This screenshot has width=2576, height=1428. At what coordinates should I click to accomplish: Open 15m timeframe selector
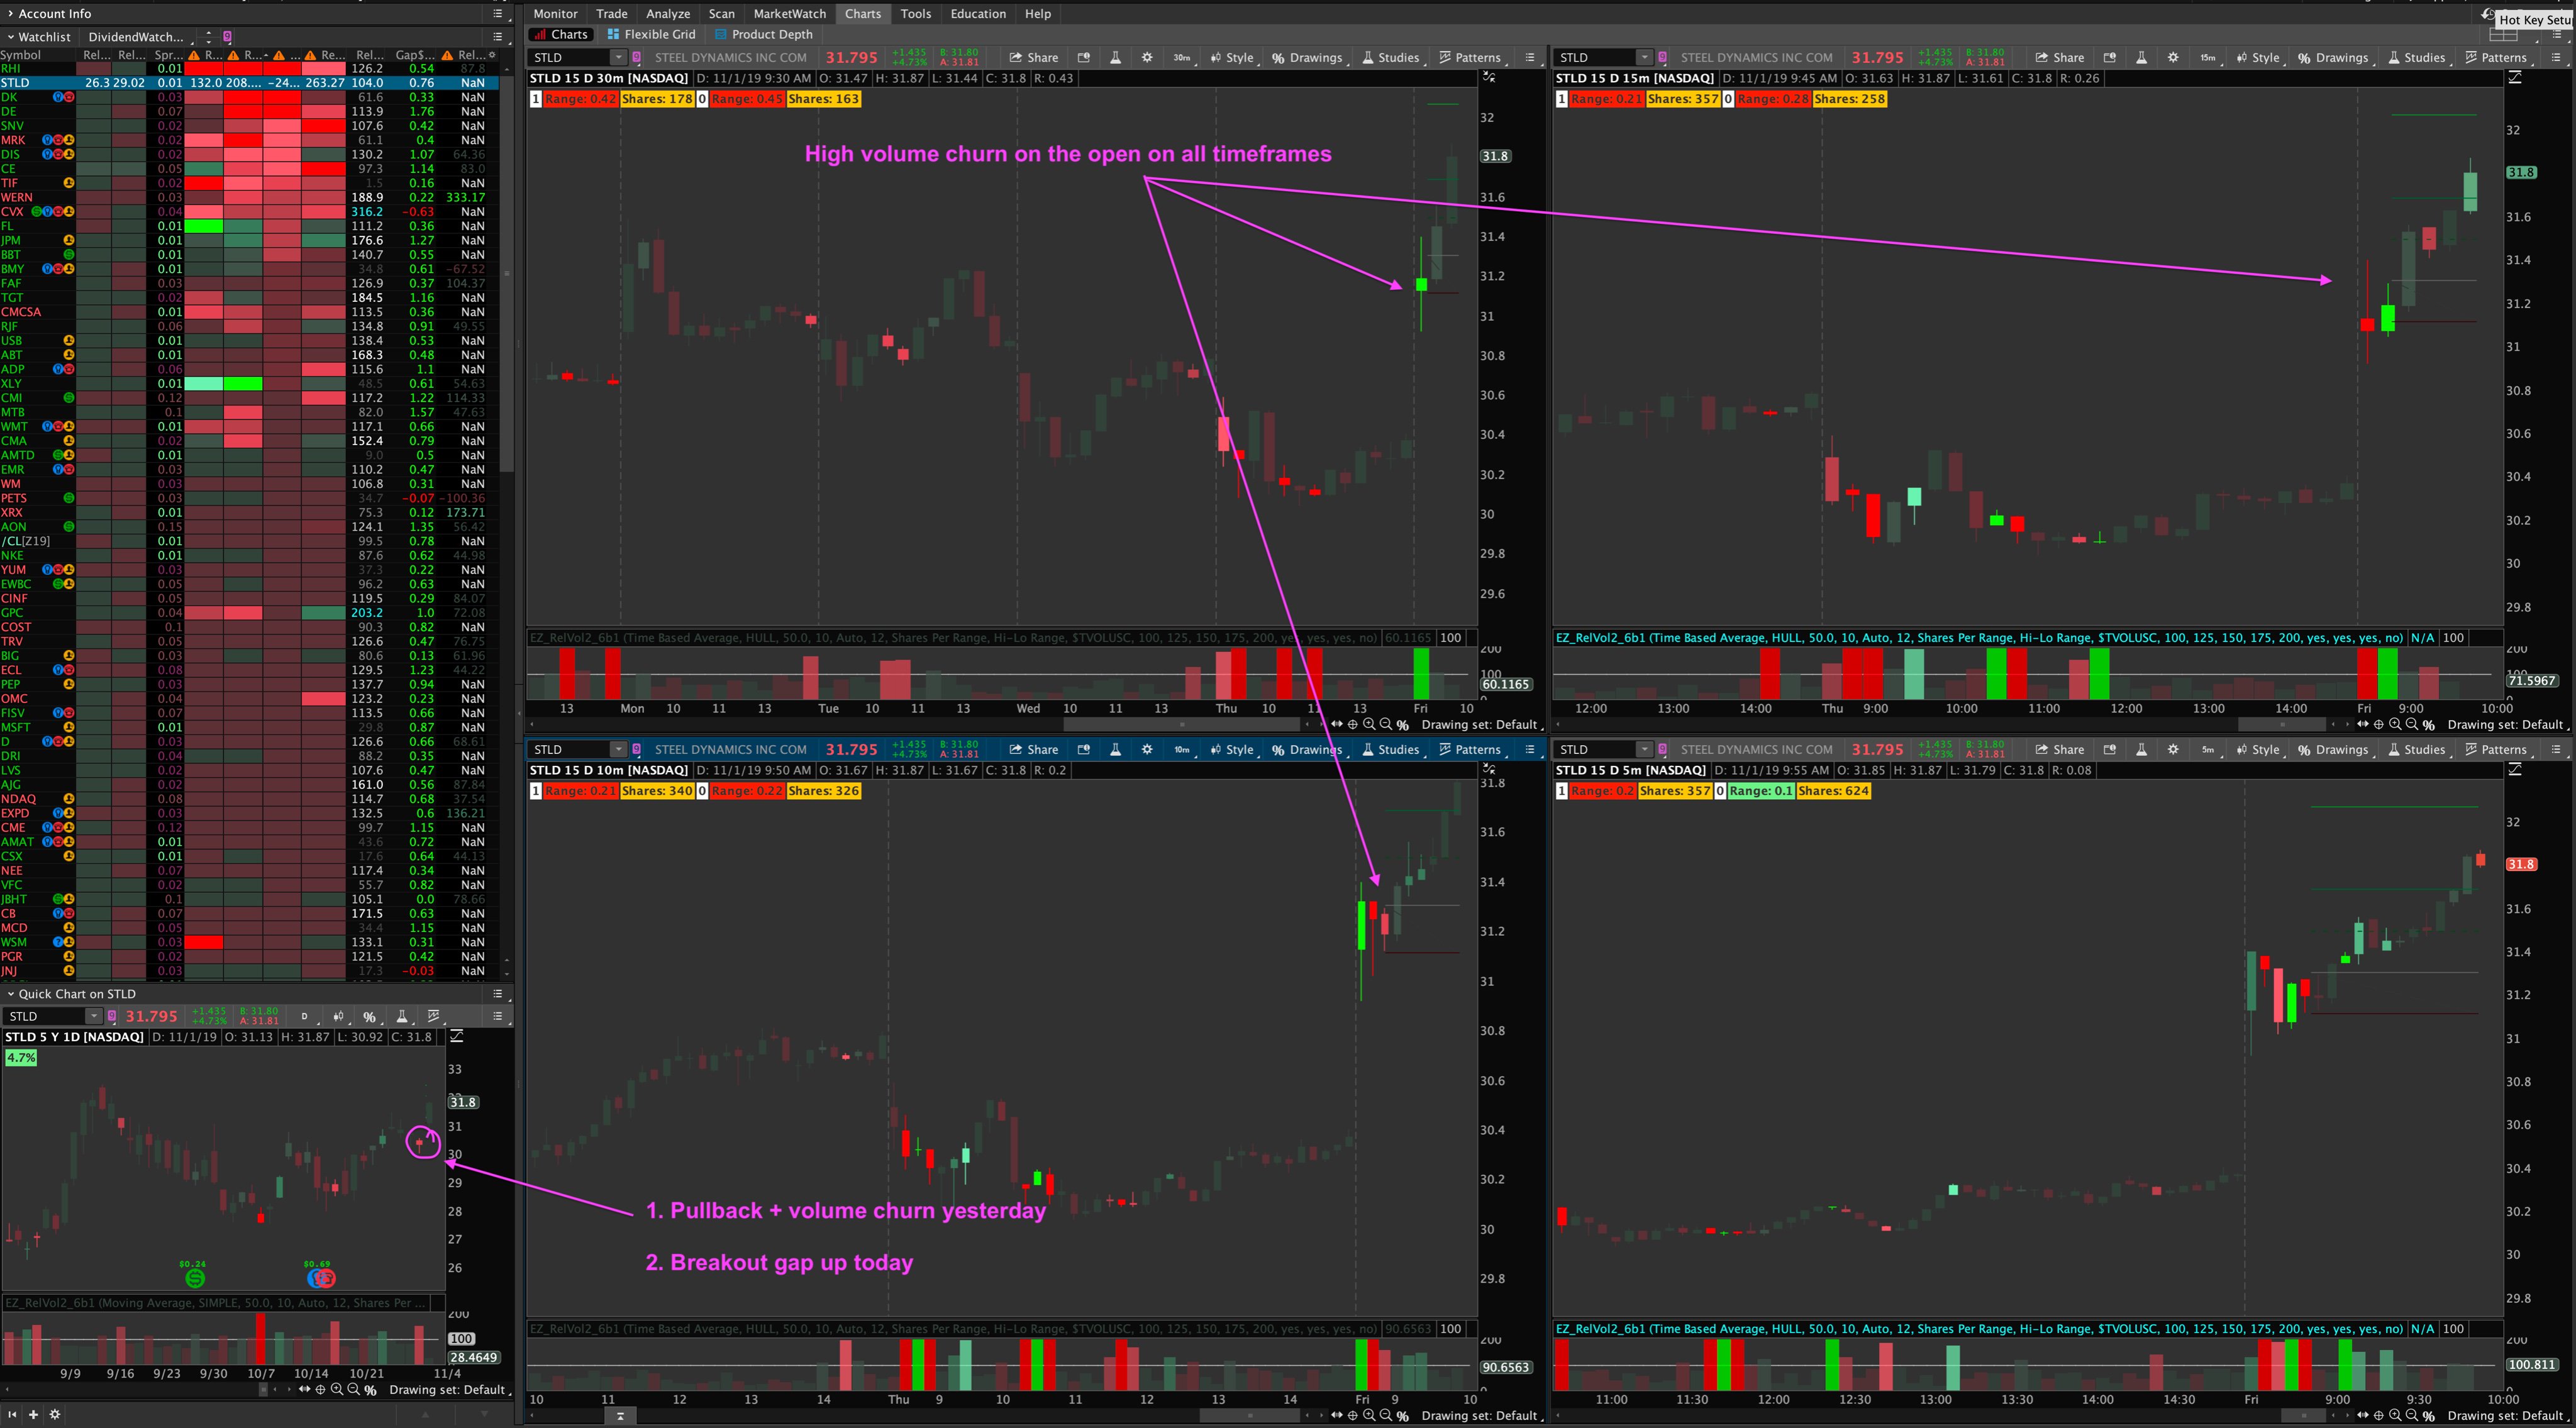[x=2208, y=58]
